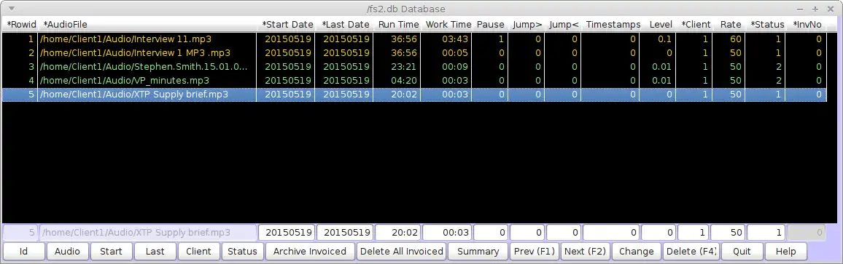
Task: Select row Stephen.Smith.15.01.0...
Action: (x=414, y=66)
